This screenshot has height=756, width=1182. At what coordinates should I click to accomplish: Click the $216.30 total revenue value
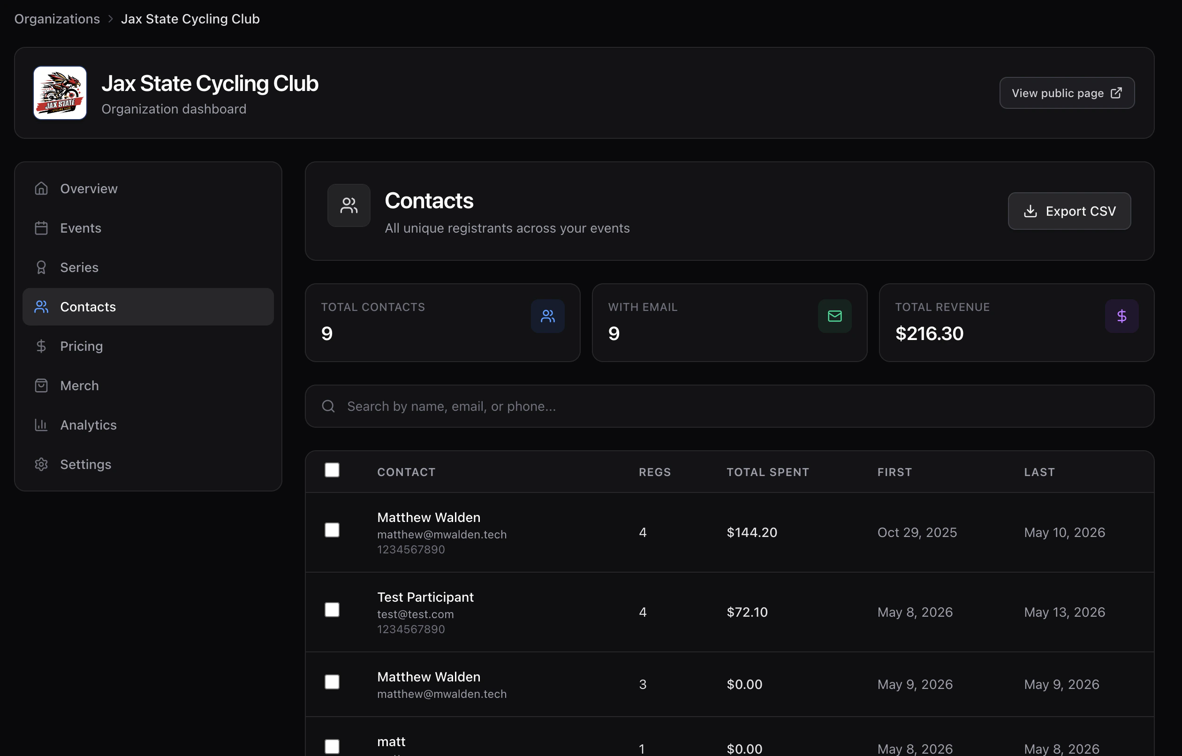tap(929, 334)
